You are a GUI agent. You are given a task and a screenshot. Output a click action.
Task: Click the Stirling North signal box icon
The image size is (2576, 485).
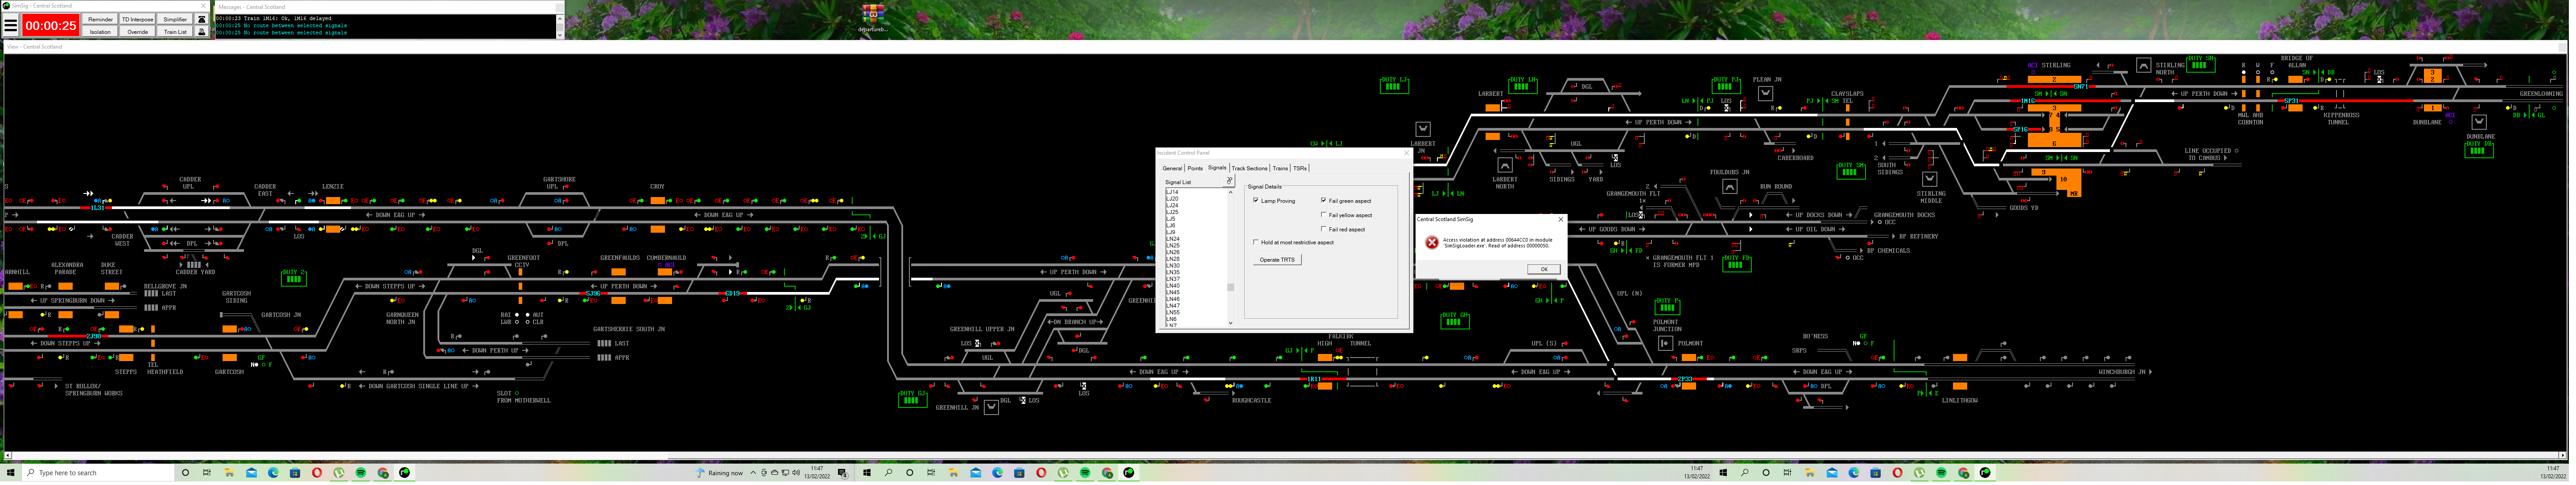(x=2144, y=65)
